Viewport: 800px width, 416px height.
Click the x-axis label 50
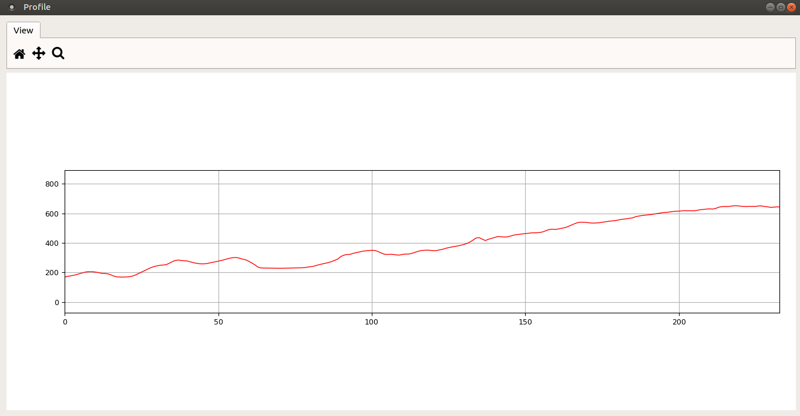[x=219, y=322]
